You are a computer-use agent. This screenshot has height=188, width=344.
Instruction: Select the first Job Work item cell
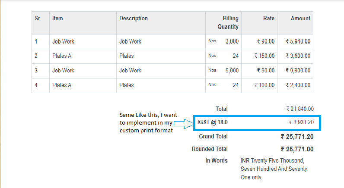63,41
